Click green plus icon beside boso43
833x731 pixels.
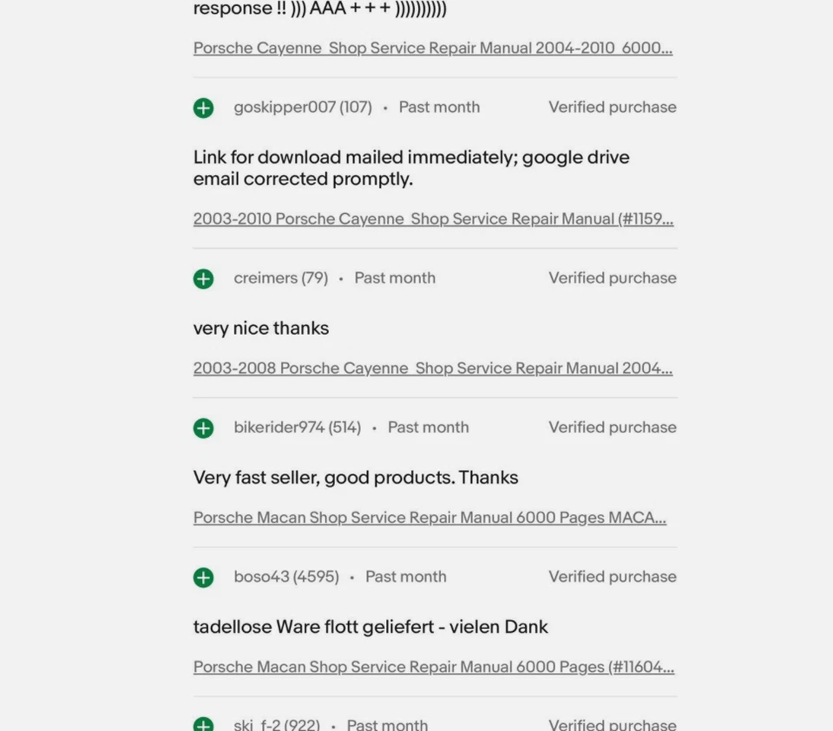tap(203, 577)
